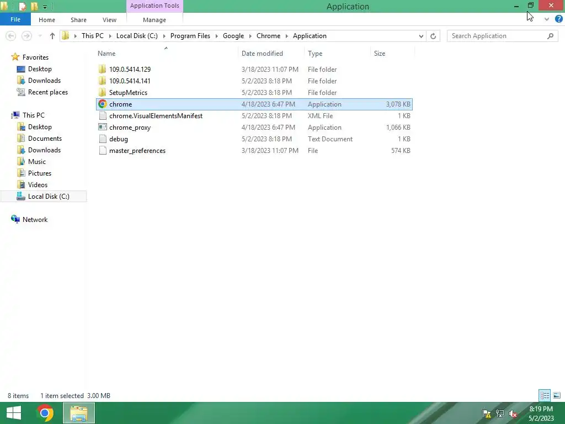Expand the ribbon with the chevron

click(x=547, y=19)
